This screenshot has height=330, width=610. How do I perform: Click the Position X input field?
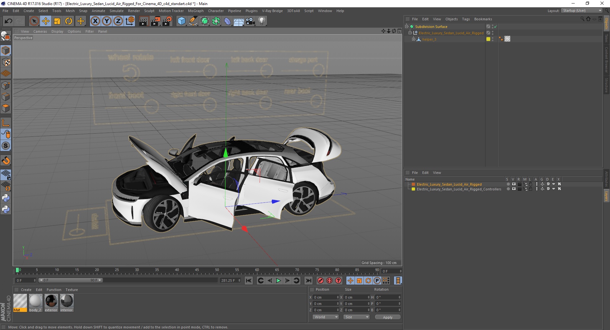[326, 297]
